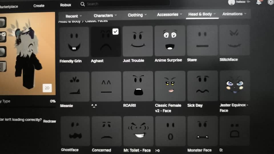Click the search magnifier icon
This screenshot has height=154, width=274.
[83, 4]
